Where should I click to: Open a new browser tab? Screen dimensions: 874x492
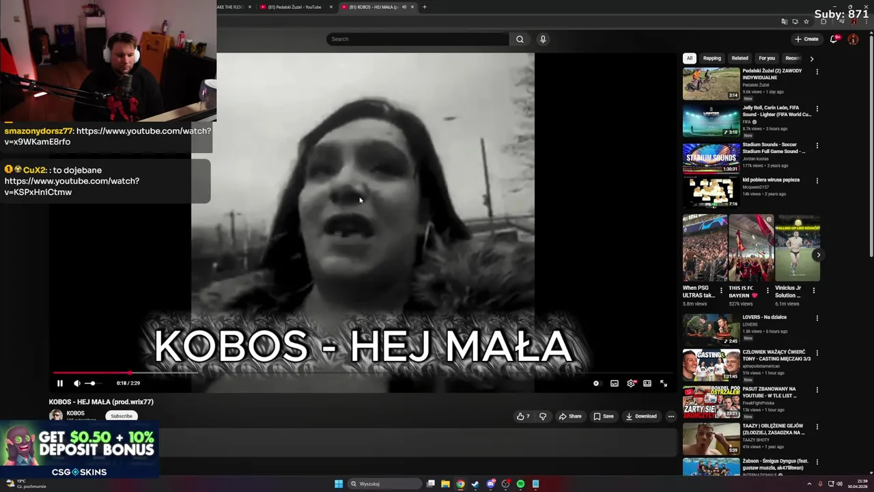click(x=424, y=7)
